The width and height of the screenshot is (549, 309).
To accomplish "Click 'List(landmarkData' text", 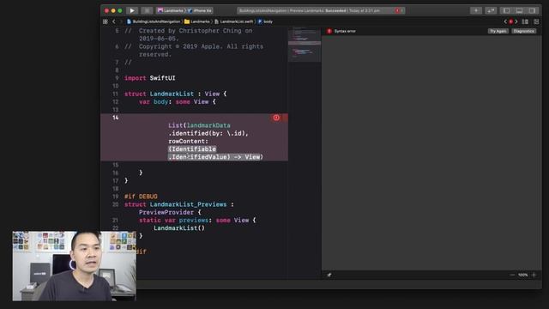I will tap(199, 125).
